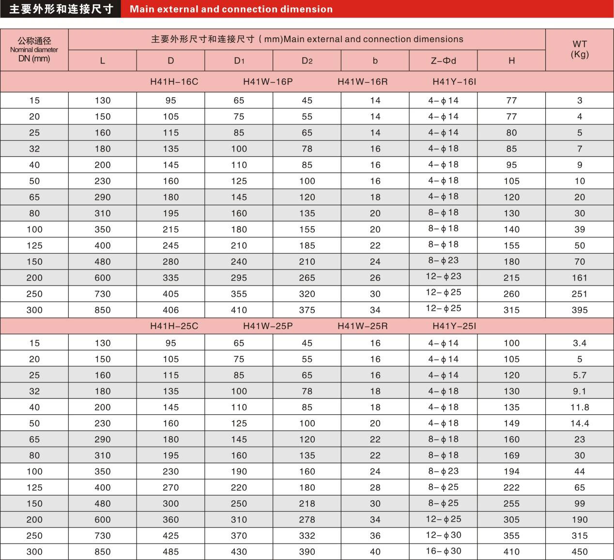Click the H41W-25R model label
The image size is (614, 560).
coord(362,326)
